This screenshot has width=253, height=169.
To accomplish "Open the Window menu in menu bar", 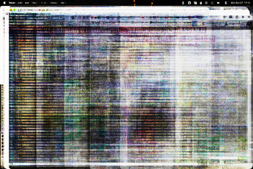I will tap(53, 3).
